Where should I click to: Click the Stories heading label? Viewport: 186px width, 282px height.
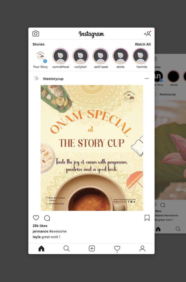tap(38, 44)
